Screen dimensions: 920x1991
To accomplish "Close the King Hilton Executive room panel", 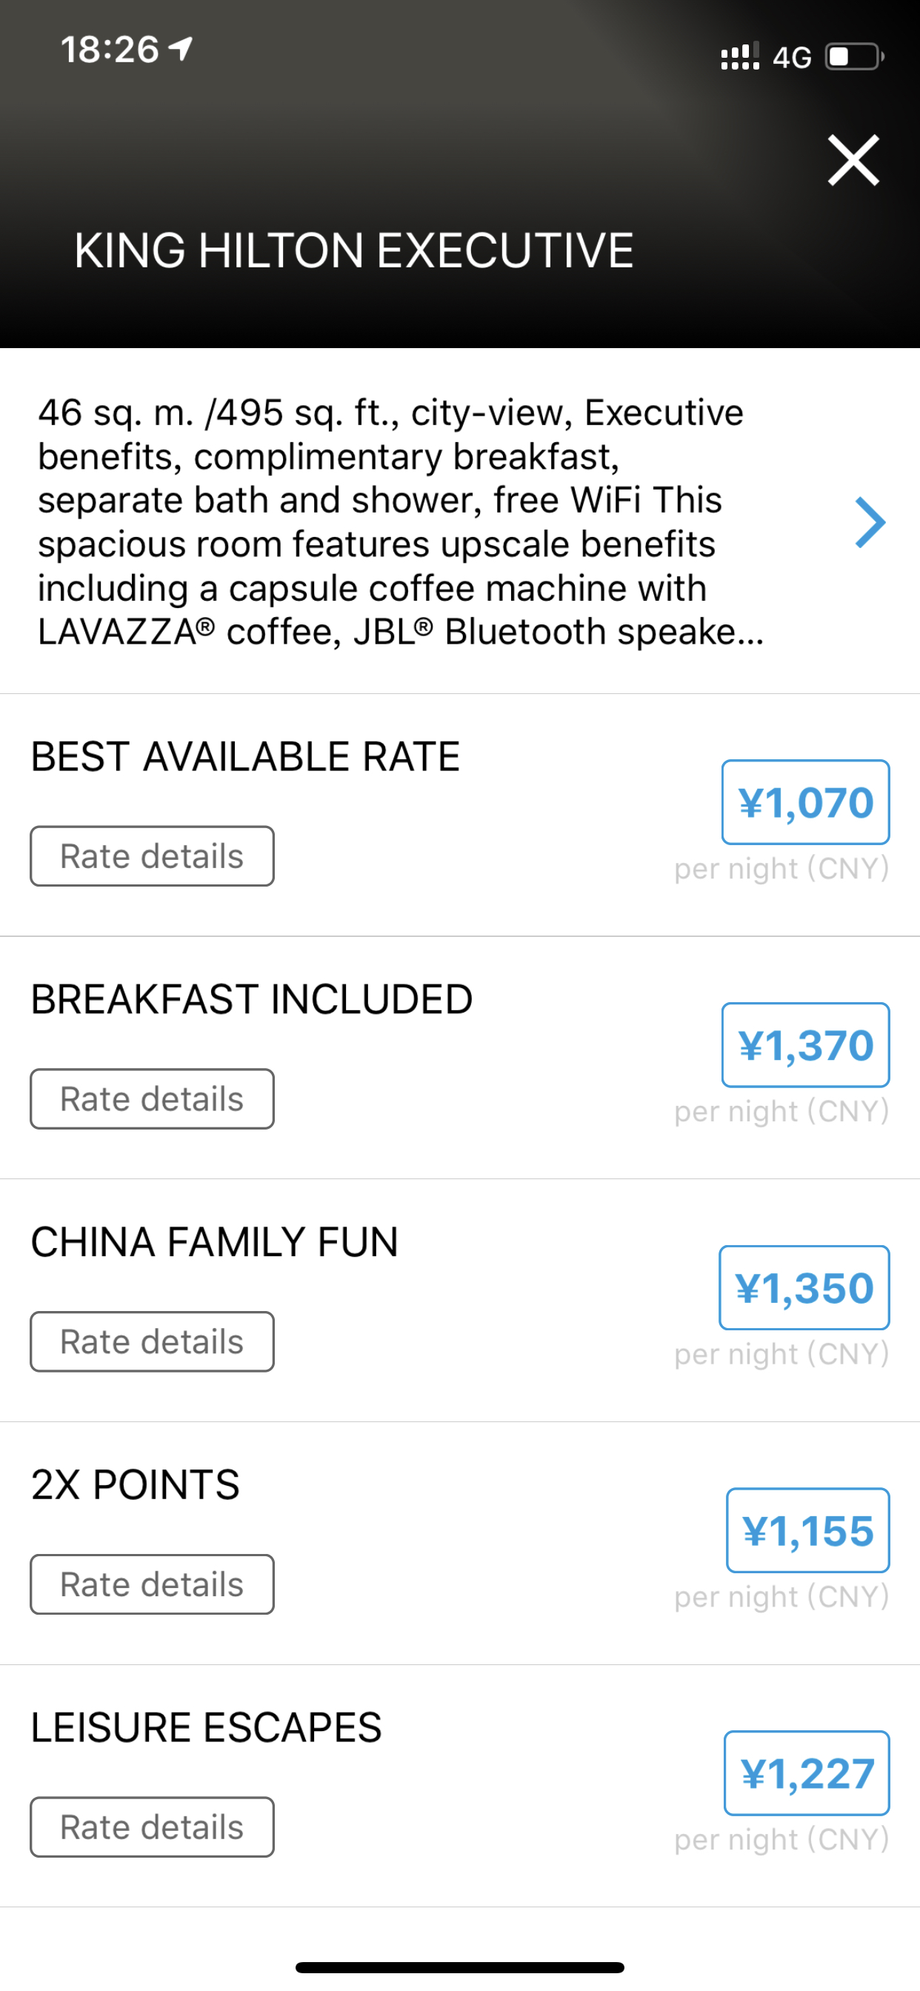I will point(853,160).
